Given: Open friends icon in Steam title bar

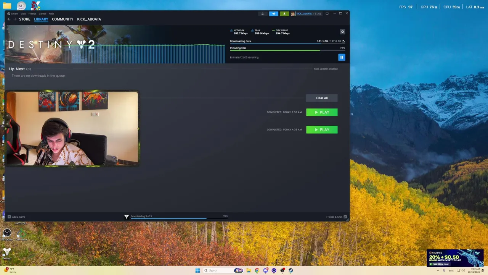Looking at the screenshot, I should (263, 14).
